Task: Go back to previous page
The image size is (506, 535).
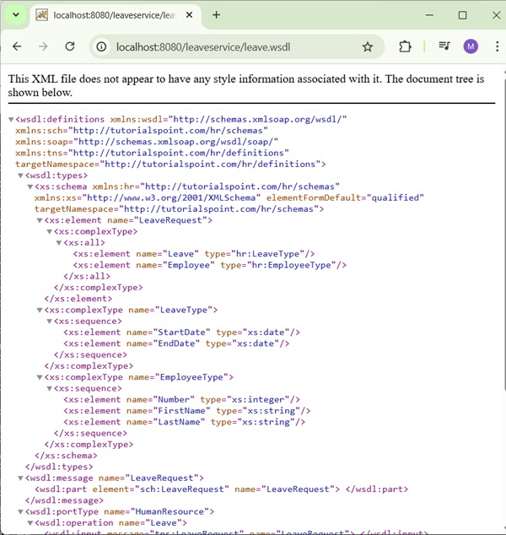Action: tap(17, 46)
